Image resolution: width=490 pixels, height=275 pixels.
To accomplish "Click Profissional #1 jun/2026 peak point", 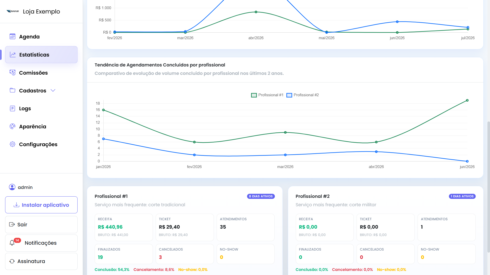I will 467,100.
